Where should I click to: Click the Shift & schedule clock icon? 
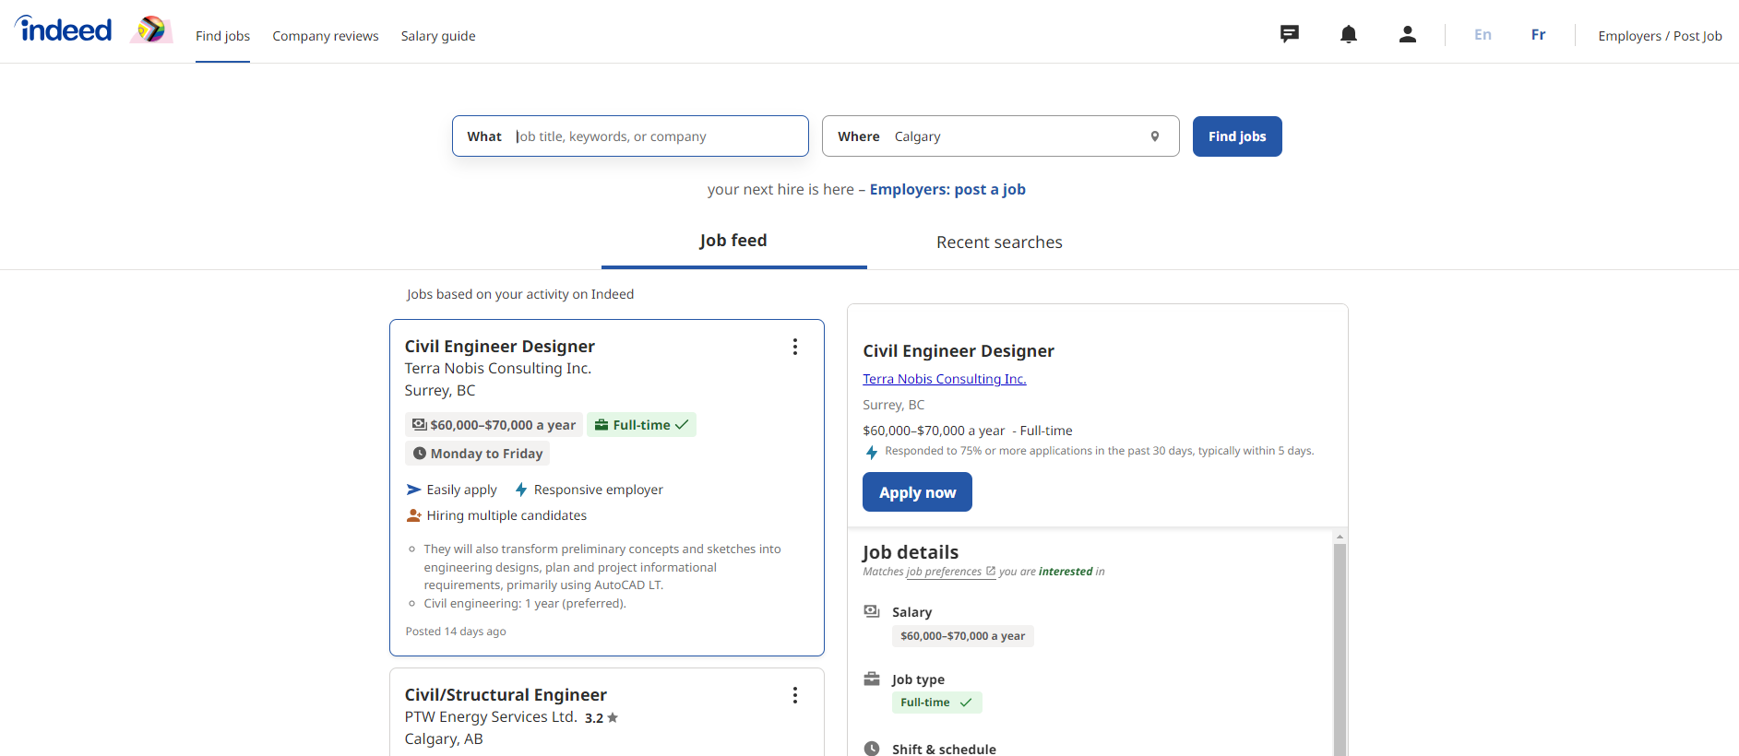tap(872, 749)
